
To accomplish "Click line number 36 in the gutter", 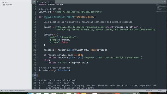I will pos(35,88).
